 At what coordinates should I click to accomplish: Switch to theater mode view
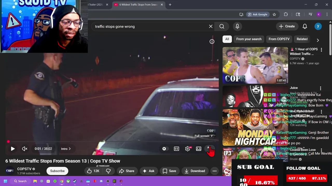[x=199, y=149]
